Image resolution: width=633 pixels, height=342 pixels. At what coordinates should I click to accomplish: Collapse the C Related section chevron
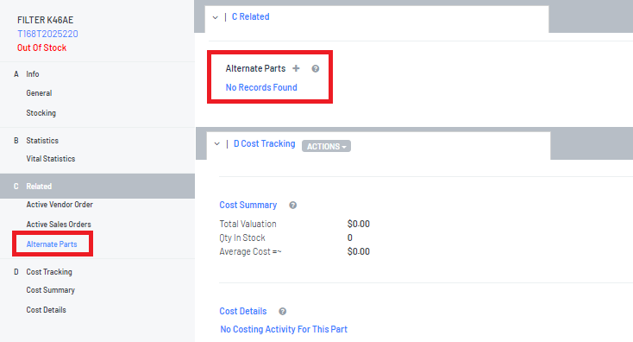tap(216, 17)
